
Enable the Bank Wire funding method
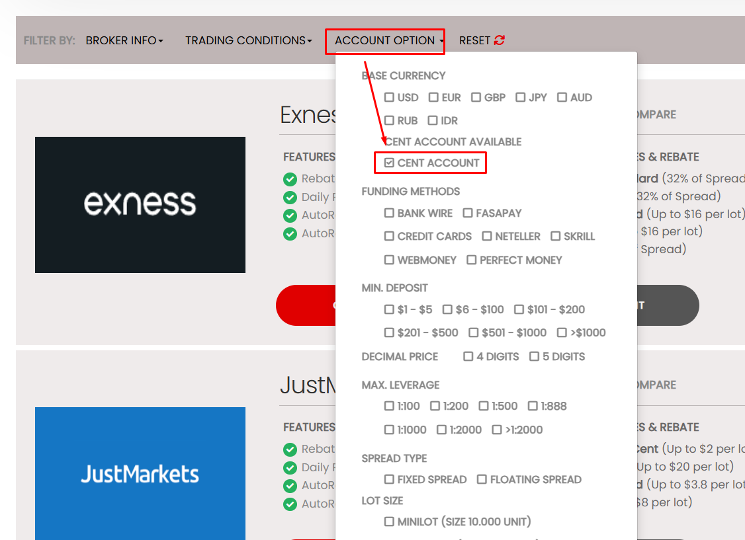coord(389,213)
